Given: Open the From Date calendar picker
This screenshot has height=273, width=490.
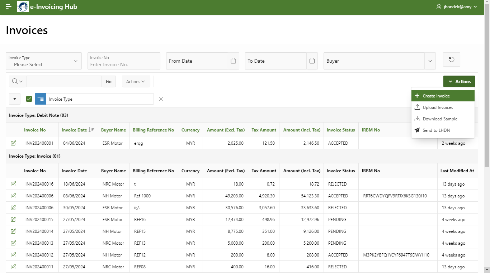Looking at the screenshot, I should 233,61.
